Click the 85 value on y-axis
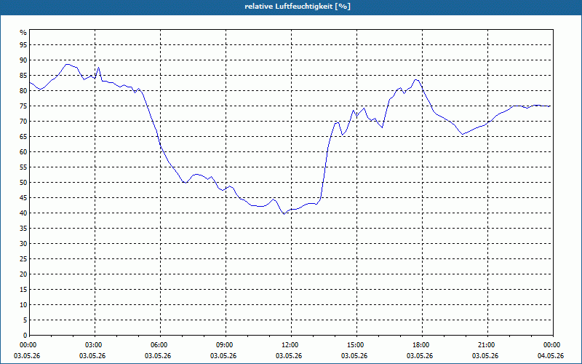Viewport: 582px width, 364px height. 23,76
